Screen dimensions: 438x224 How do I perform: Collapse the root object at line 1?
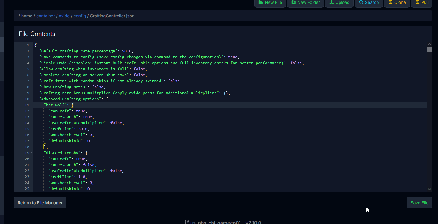coord(31,45)
